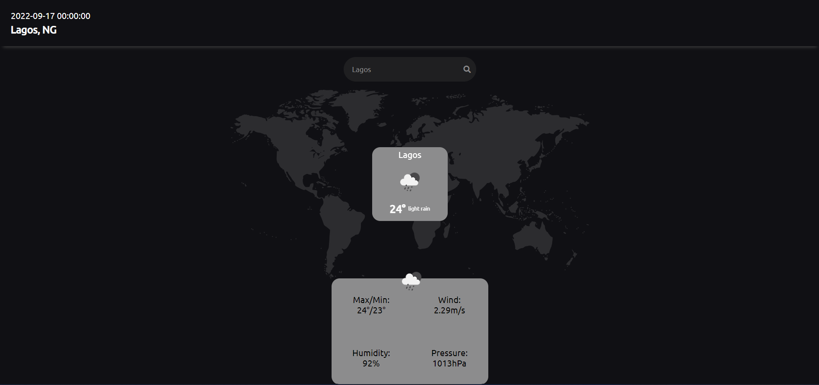The width and height of the screenshot is (819, 385).
Task: Click the rain cloud icon in Lagos card
Action: 410,181
